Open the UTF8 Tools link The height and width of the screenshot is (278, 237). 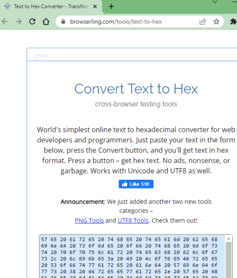[133, 220]
